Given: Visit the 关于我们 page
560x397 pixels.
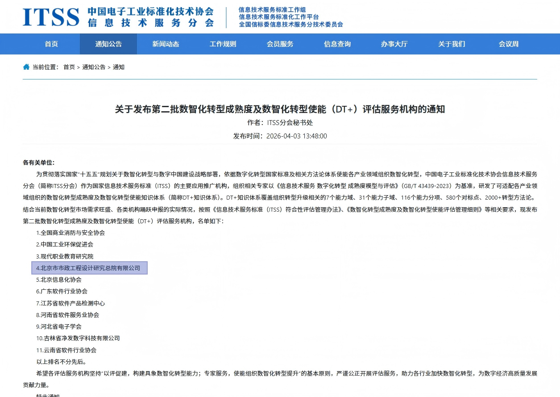Looking at the screenshot, I should (x=451, y=44).
